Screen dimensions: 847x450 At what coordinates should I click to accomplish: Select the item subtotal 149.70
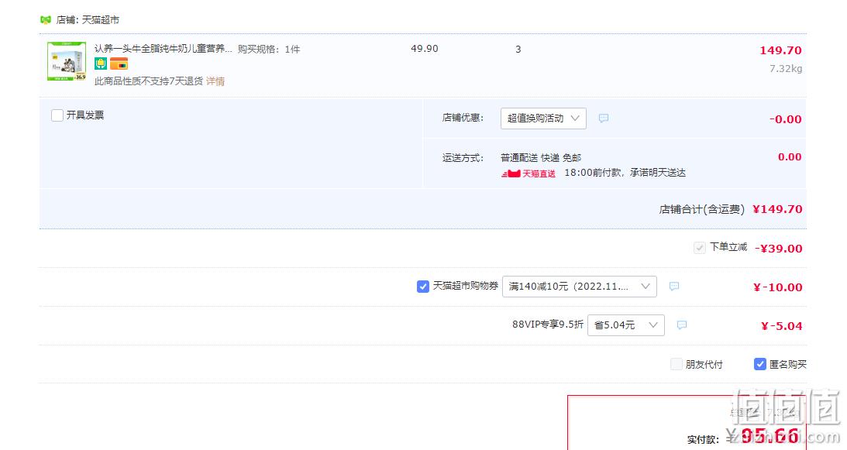780,50
